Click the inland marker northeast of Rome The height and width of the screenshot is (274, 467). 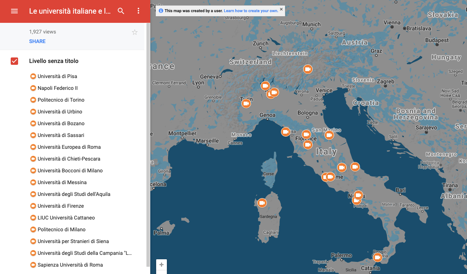pyautogui.click(x=342, y=168)
